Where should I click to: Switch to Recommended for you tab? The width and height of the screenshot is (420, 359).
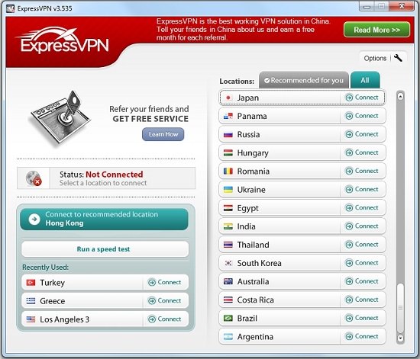tap(304, 80)
